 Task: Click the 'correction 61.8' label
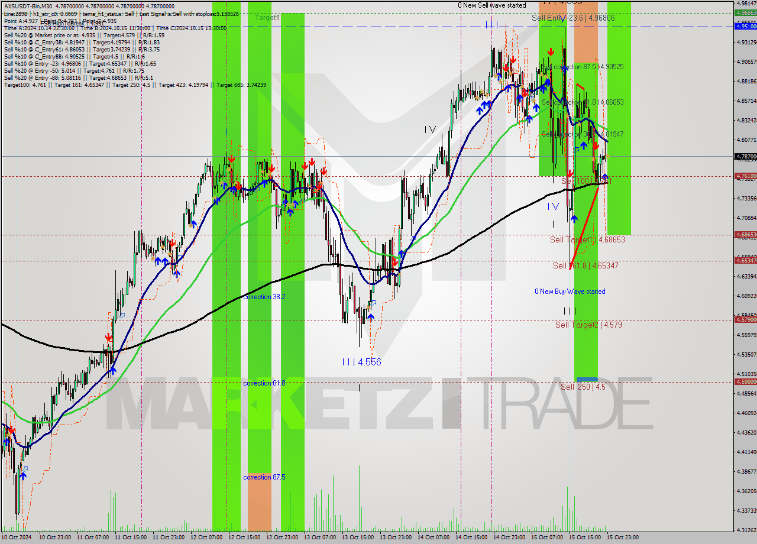click(264, 383)
